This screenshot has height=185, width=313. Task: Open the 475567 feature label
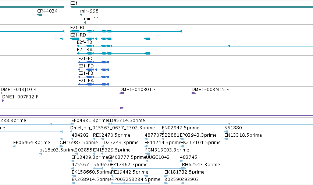(80, 165)
